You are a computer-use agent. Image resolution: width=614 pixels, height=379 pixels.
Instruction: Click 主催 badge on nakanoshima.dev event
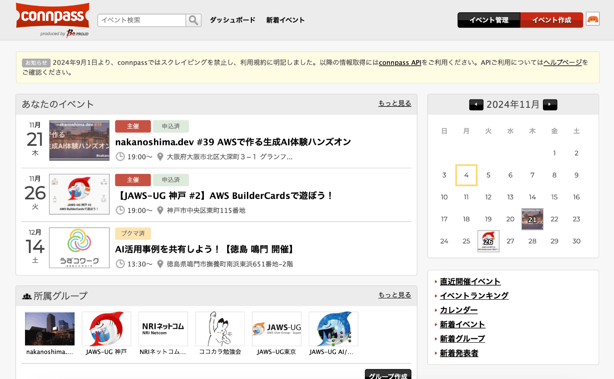[133, 126]
